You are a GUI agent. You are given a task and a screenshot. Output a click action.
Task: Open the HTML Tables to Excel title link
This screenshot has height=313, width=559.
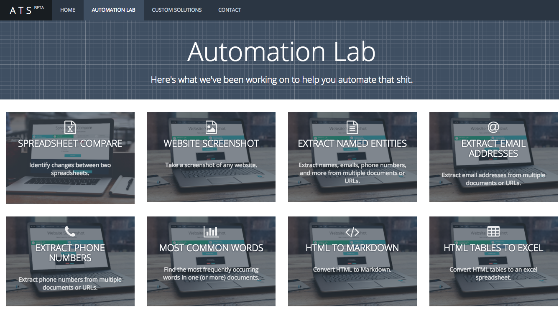point(493,248)
